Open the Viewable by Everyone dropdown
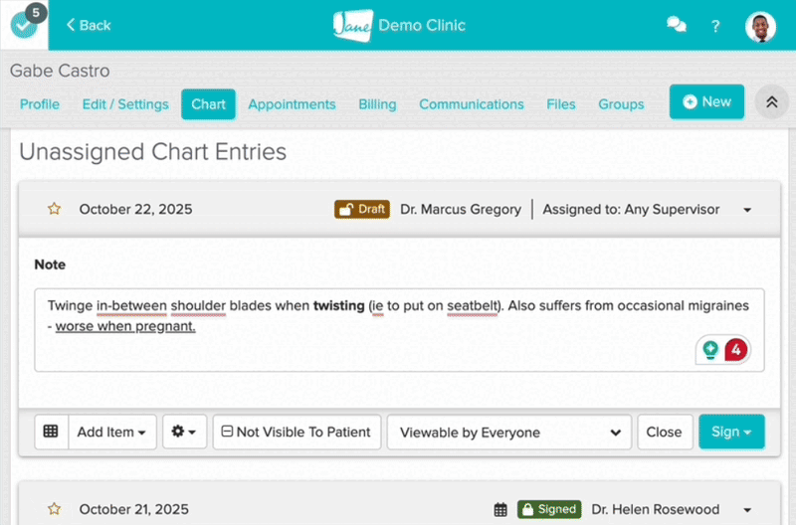This screenshot has height=525, width=796. pos(508,433)
